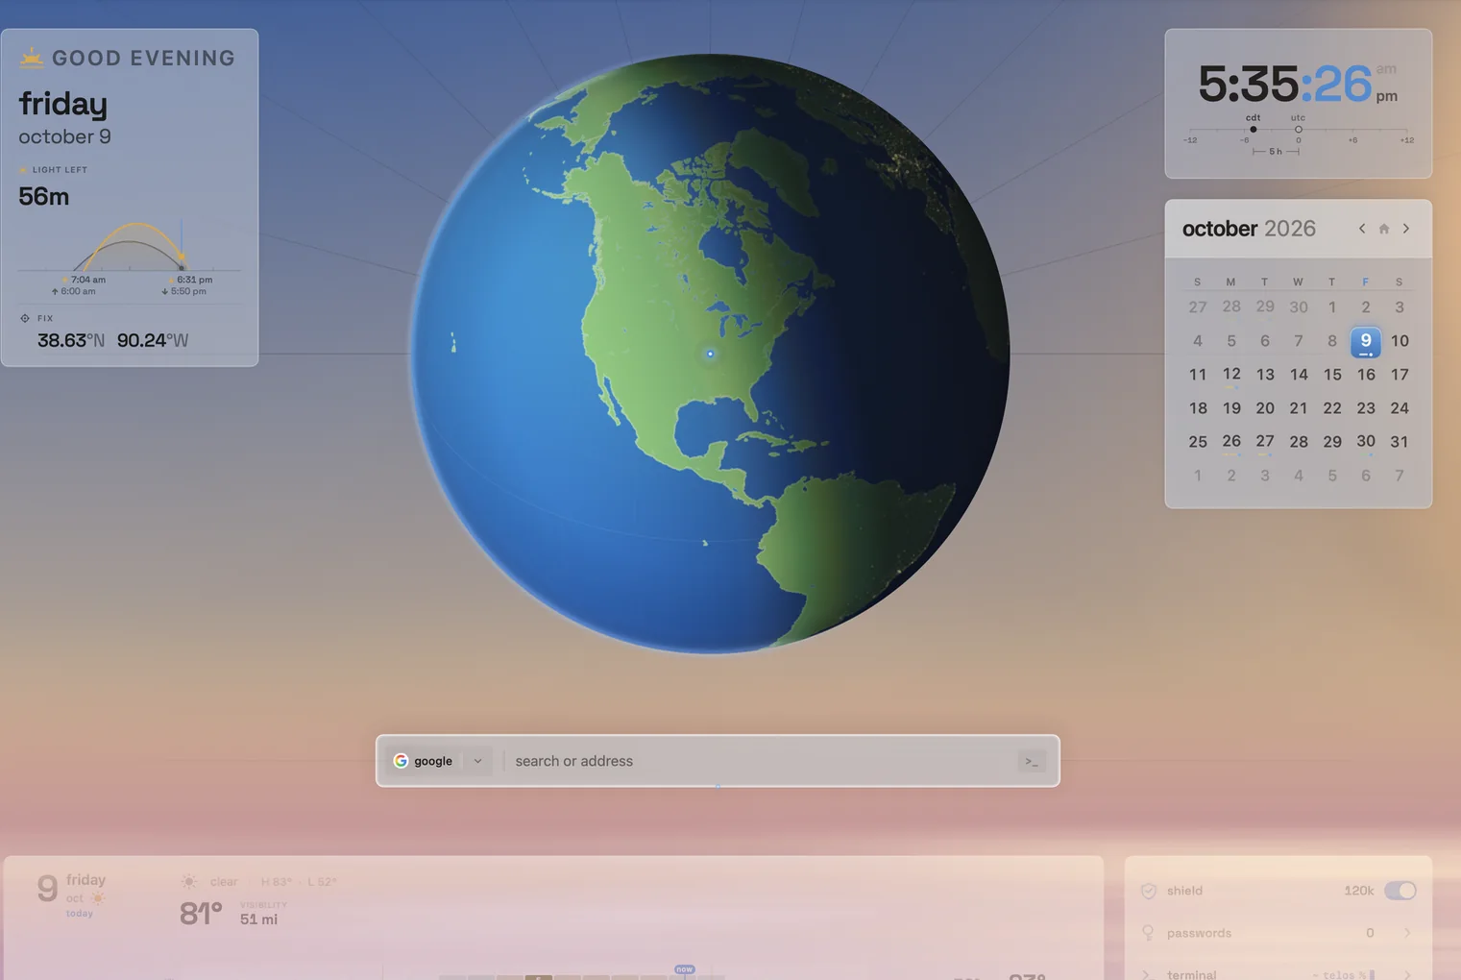Click the sun arc daylight chart
Screen dimensions: 1461x980
[130, 245]
